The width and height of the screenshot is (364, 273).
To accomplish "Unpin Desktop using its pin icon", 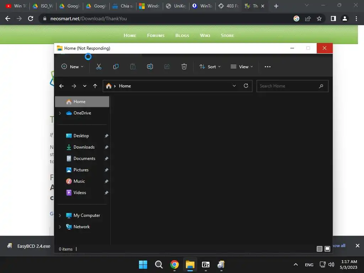I will point(106,136).
